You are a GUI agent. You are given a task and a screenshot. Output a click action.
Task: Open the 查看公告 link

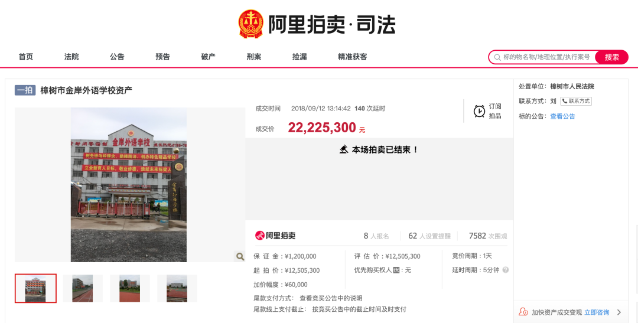(x=562, y=116)
